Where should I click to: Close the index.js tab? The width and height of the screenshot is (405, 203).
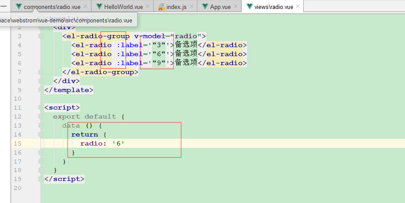pyautogui.click(x=191, y=6)
